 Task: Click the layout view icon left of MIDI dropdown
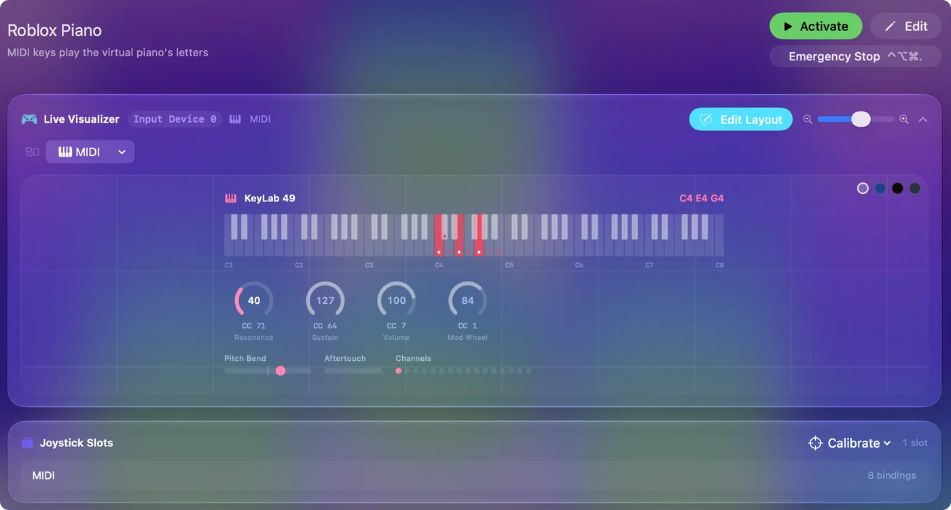coord(32,152)
